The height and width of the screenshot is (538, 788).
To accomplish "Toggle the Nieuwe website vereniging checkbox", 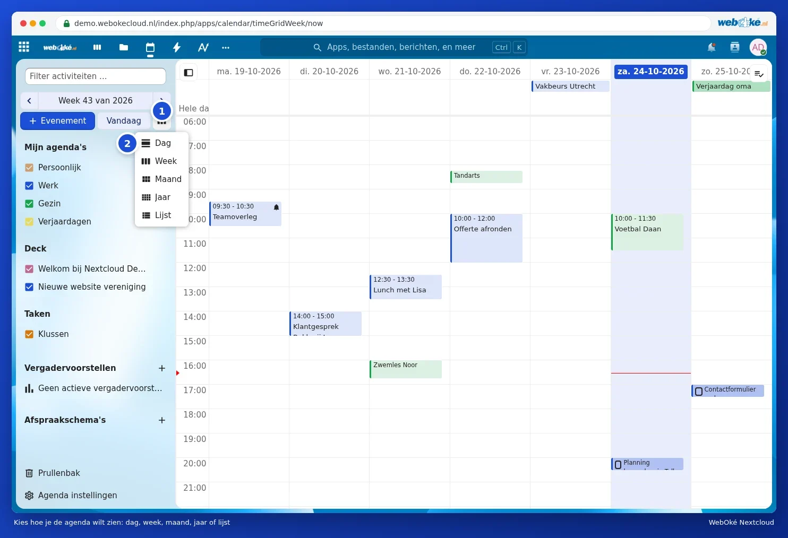I will coord(29,287).
